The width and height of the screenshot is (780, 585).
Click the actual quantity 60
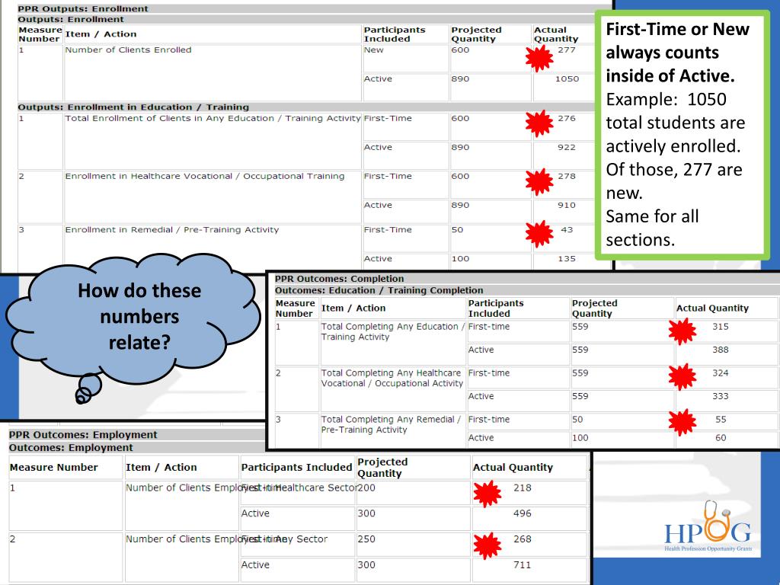[721, 438]
